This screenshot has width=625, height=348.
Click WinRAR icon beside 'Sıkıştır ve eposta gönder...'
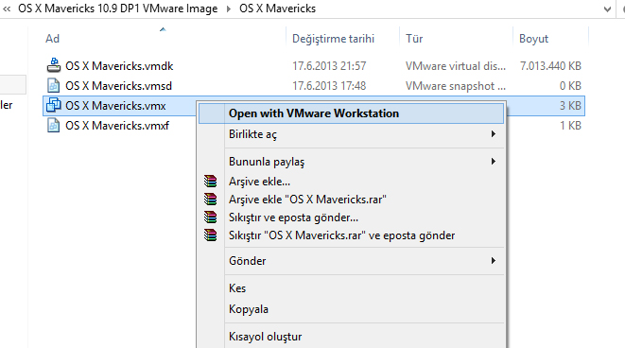pyautogui.click(x=211, y=217)
